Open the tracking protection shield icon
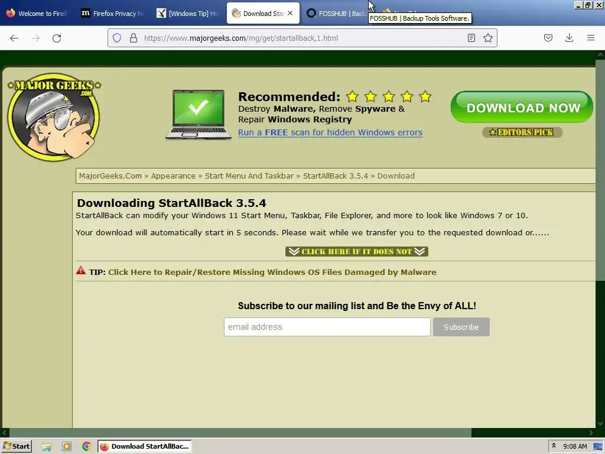 (x=117, y=38)
